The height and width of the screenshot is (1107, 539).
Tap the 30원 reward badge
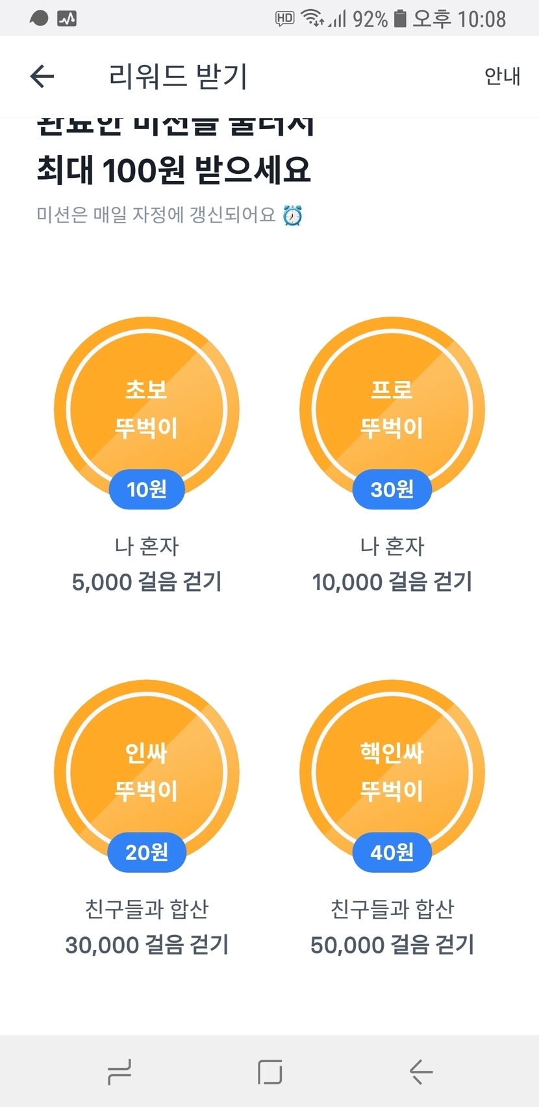392,489
